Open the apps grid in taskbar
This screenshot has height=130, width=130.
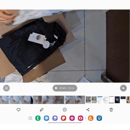(x=30, y=118)
